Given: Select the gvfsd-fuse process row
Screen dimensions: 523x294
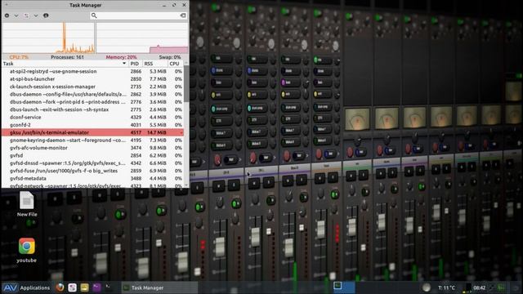Looking at the screenshot, I should 92,171.
